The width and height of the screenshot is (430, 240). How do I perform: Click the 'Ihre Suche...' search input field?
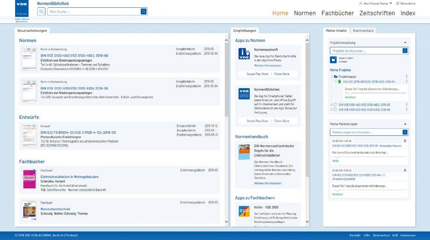click(x=95, y=12)
